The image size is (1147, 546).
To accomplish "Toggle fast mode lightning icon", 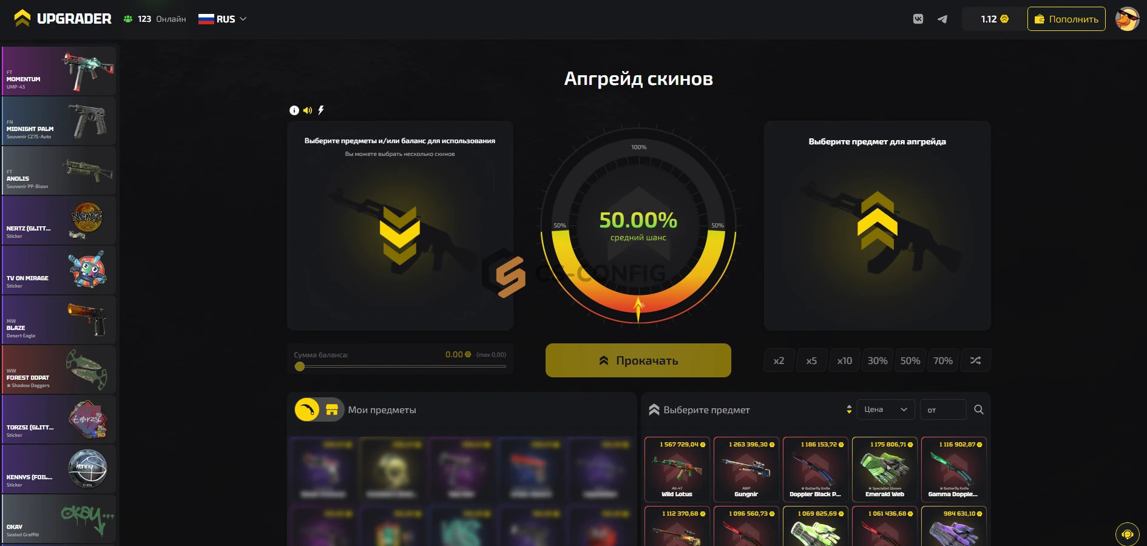I will click(x=321, y=110).
